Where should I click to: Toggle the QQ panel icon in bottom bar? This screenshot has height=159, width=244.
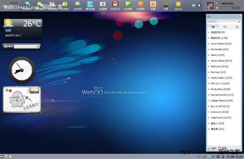[209, 157]
